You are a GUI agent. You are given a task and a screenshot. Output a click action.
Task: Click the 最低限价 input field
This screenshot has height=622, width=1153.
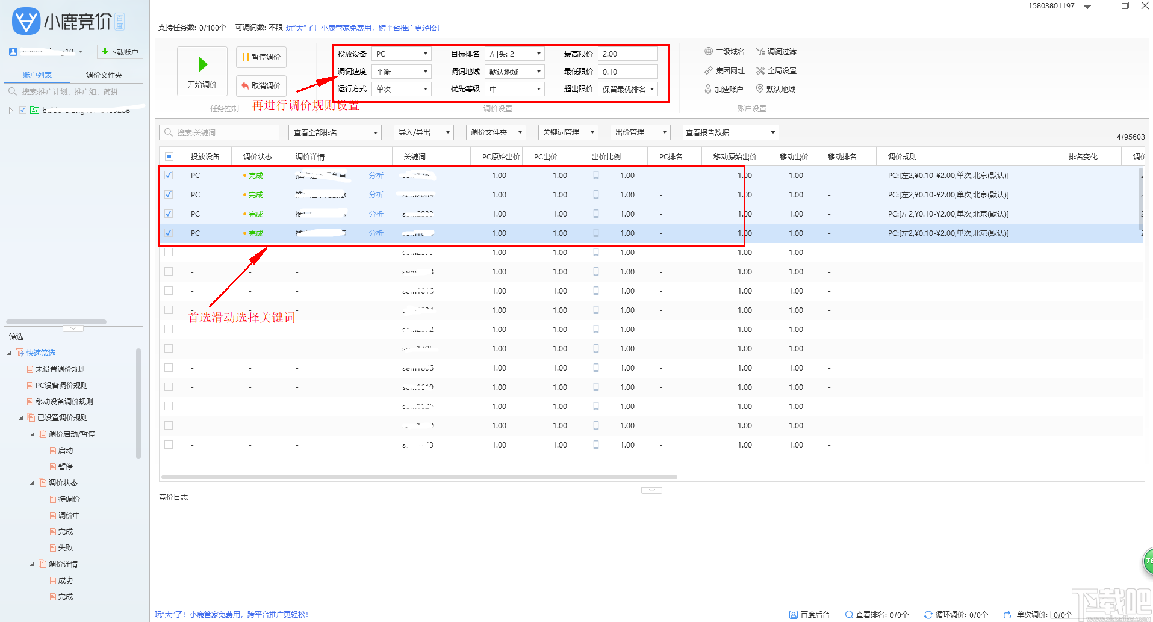pyautogui.click(x=627, y=72)
